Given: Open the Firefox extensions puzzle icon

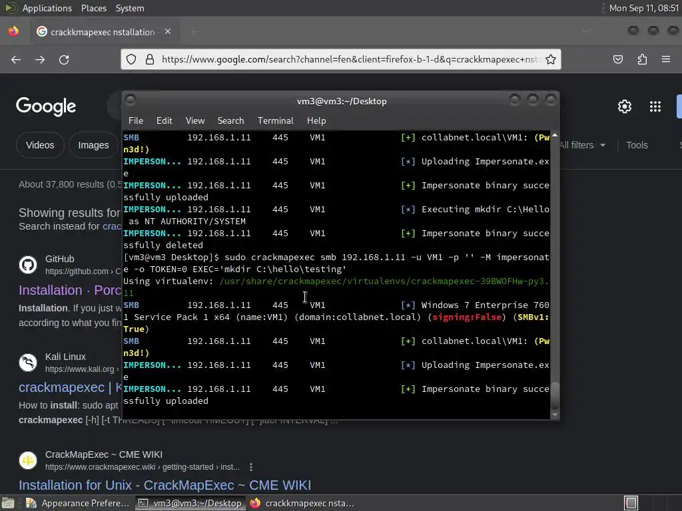Looking at the screenshot, I should (642, 59).
